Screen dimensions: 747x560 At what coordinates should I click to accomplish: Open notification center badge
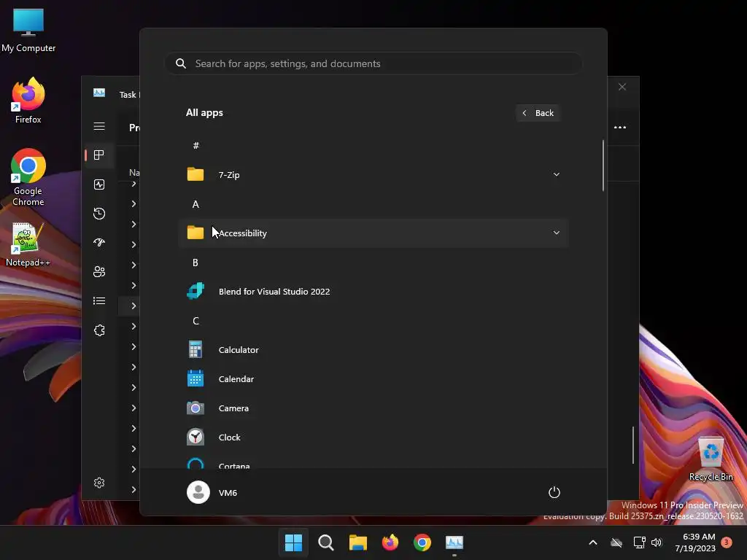click(x=727, y=542)
